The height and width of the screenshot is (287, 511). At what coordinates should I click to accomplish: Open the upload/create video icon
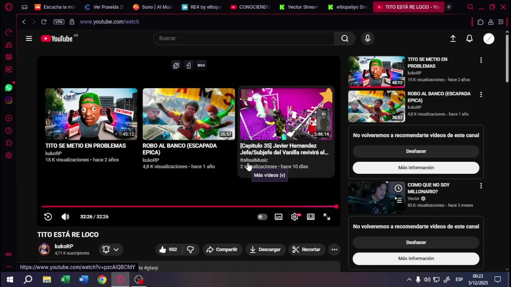point(453,39)
